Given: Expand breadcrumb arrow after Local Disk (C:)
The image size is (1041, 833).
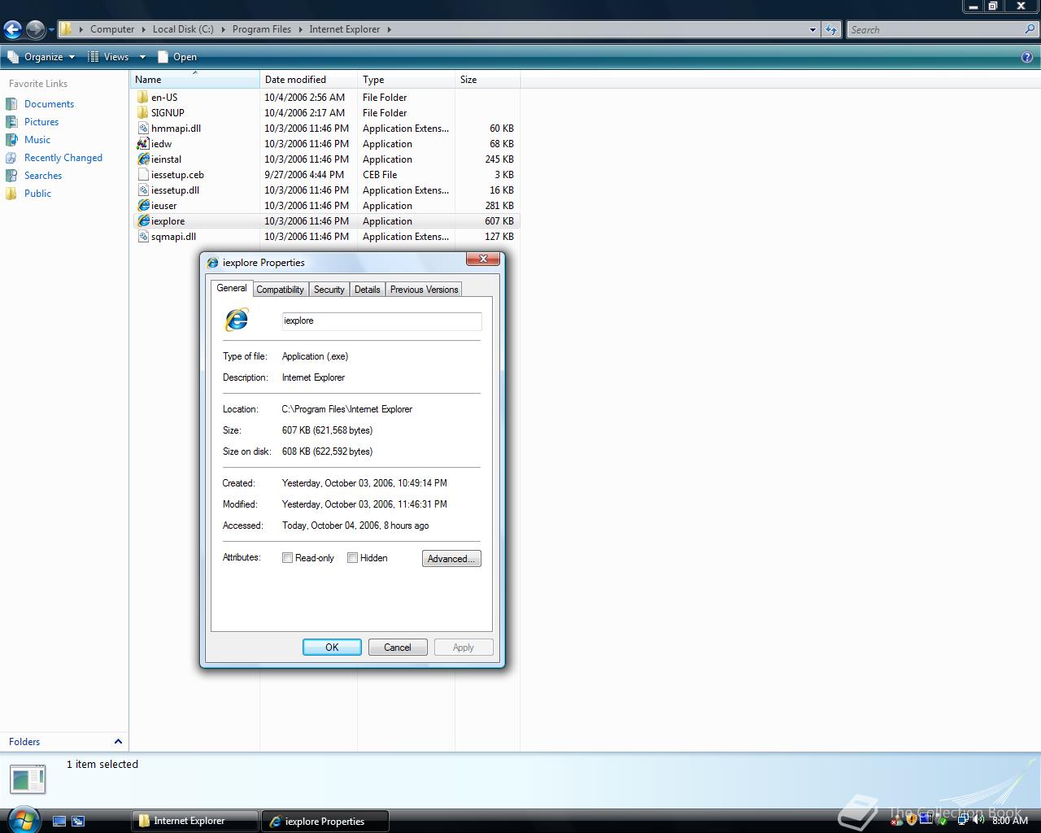Looking at the screenshot, I should [x=223, y=29].
